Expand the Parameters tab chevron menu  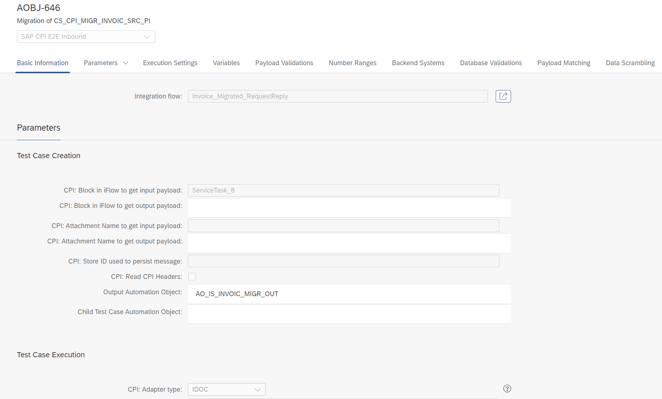(x=126, y=63)
